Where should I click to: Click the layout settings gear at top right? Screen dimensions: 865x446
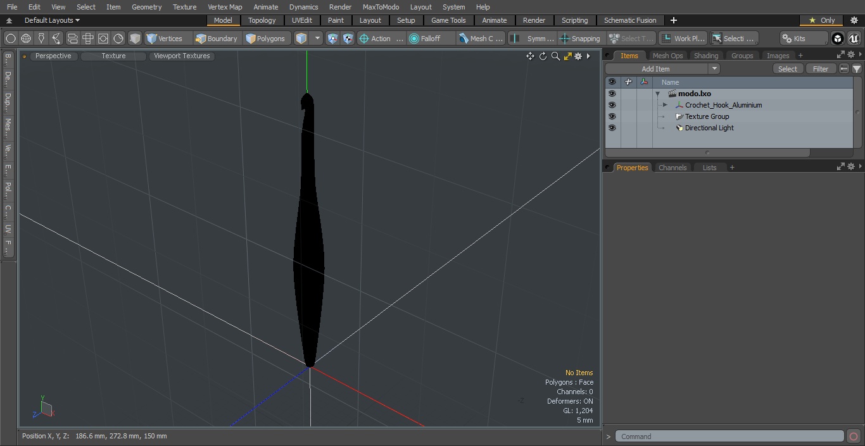854,20
